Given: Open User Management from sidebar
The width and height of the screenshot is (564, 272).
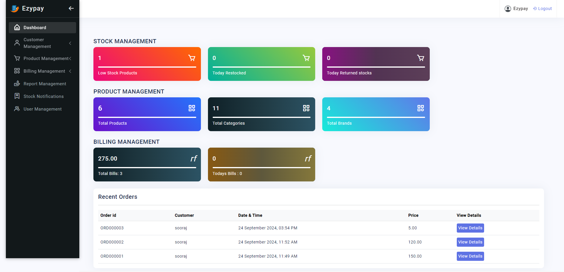Looking at the screenshot, I should click(x=43, y=109).
